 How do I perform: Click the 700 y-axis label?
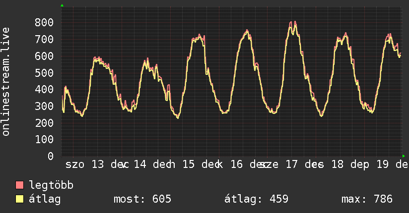44,39
